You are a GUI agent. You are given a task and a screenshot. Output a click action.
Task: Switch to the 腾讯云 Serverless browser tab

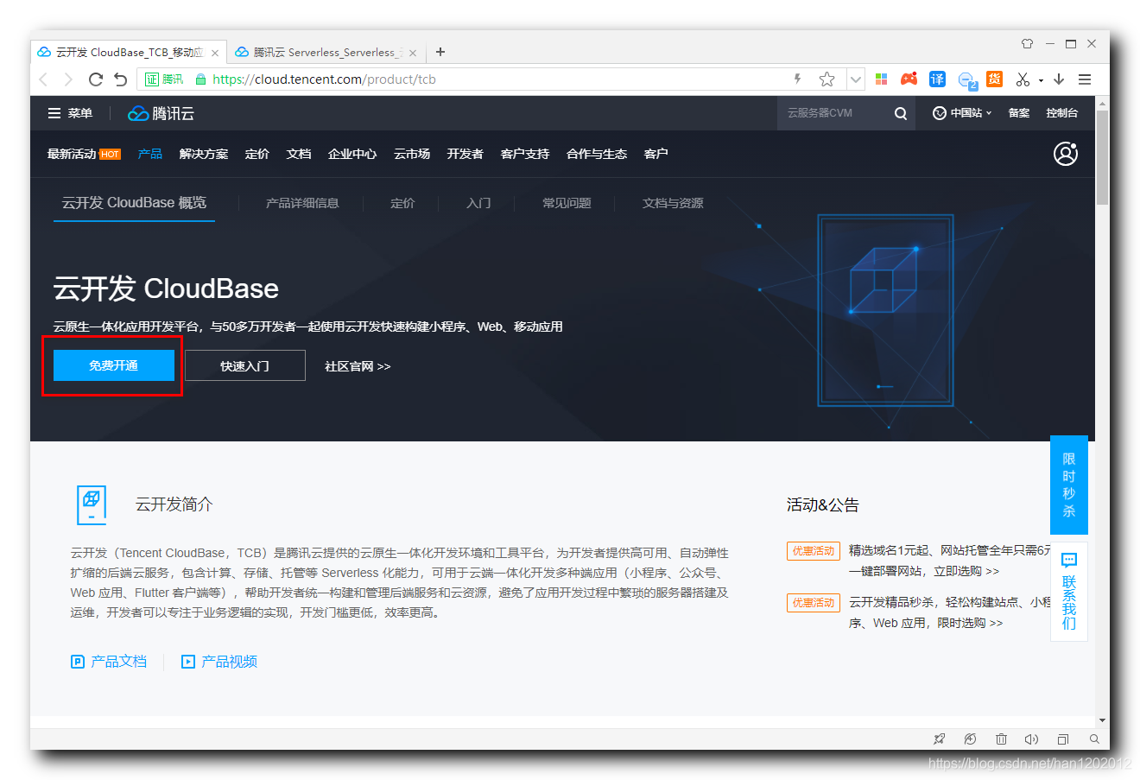(326, 52)
